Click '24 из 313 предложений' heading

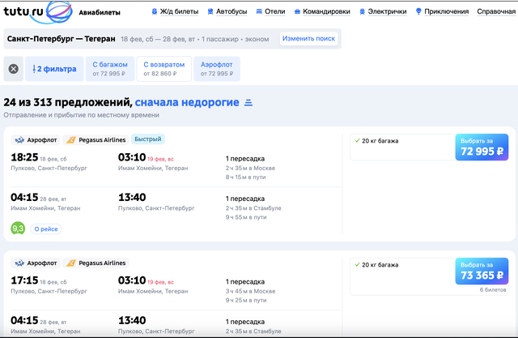pyautogui.click(x=68, y=102)
